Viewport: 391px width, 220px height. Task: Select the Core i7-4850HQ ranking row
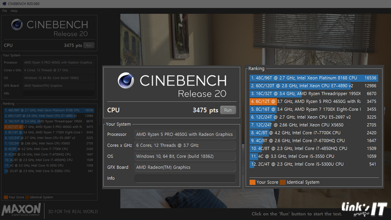(49, 160)
